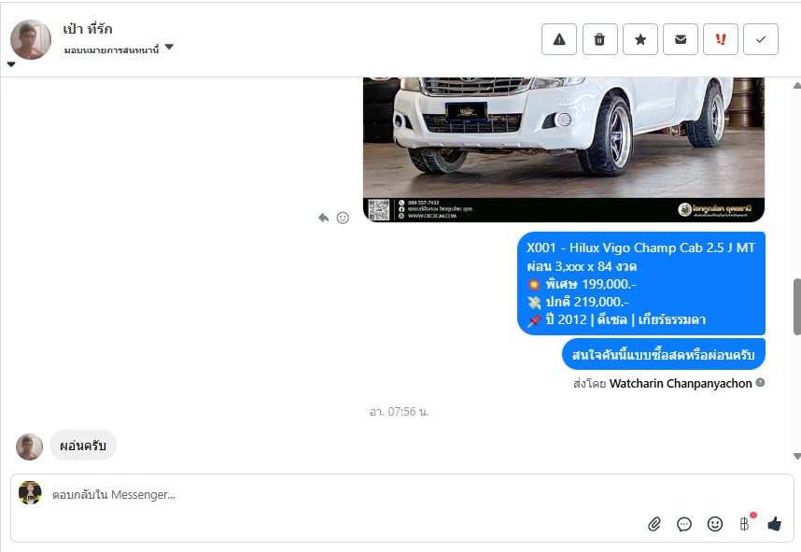Delete conversation using trash icon

pyautogui.click(x=599, y=39)
